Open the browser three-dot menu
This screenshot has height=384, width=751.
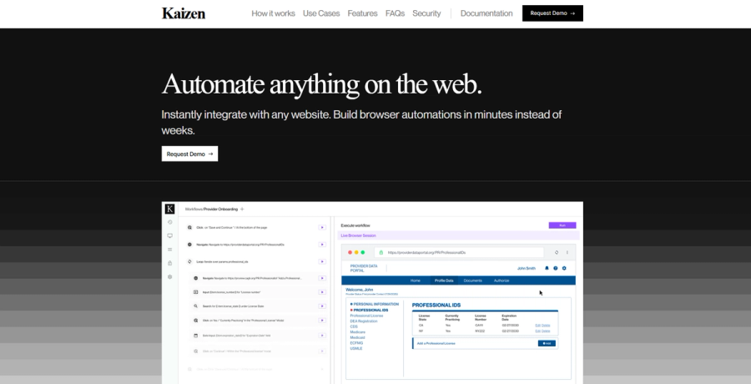click(567, 252)
